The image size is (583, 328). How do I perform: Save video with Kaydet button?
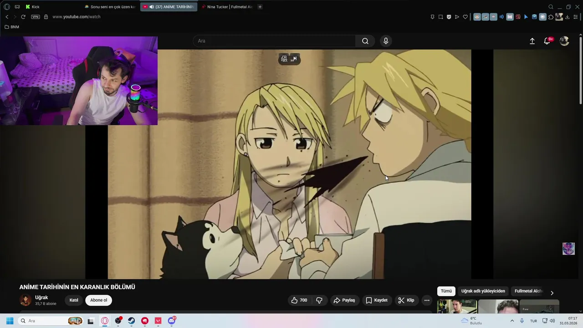coord(377,300)
